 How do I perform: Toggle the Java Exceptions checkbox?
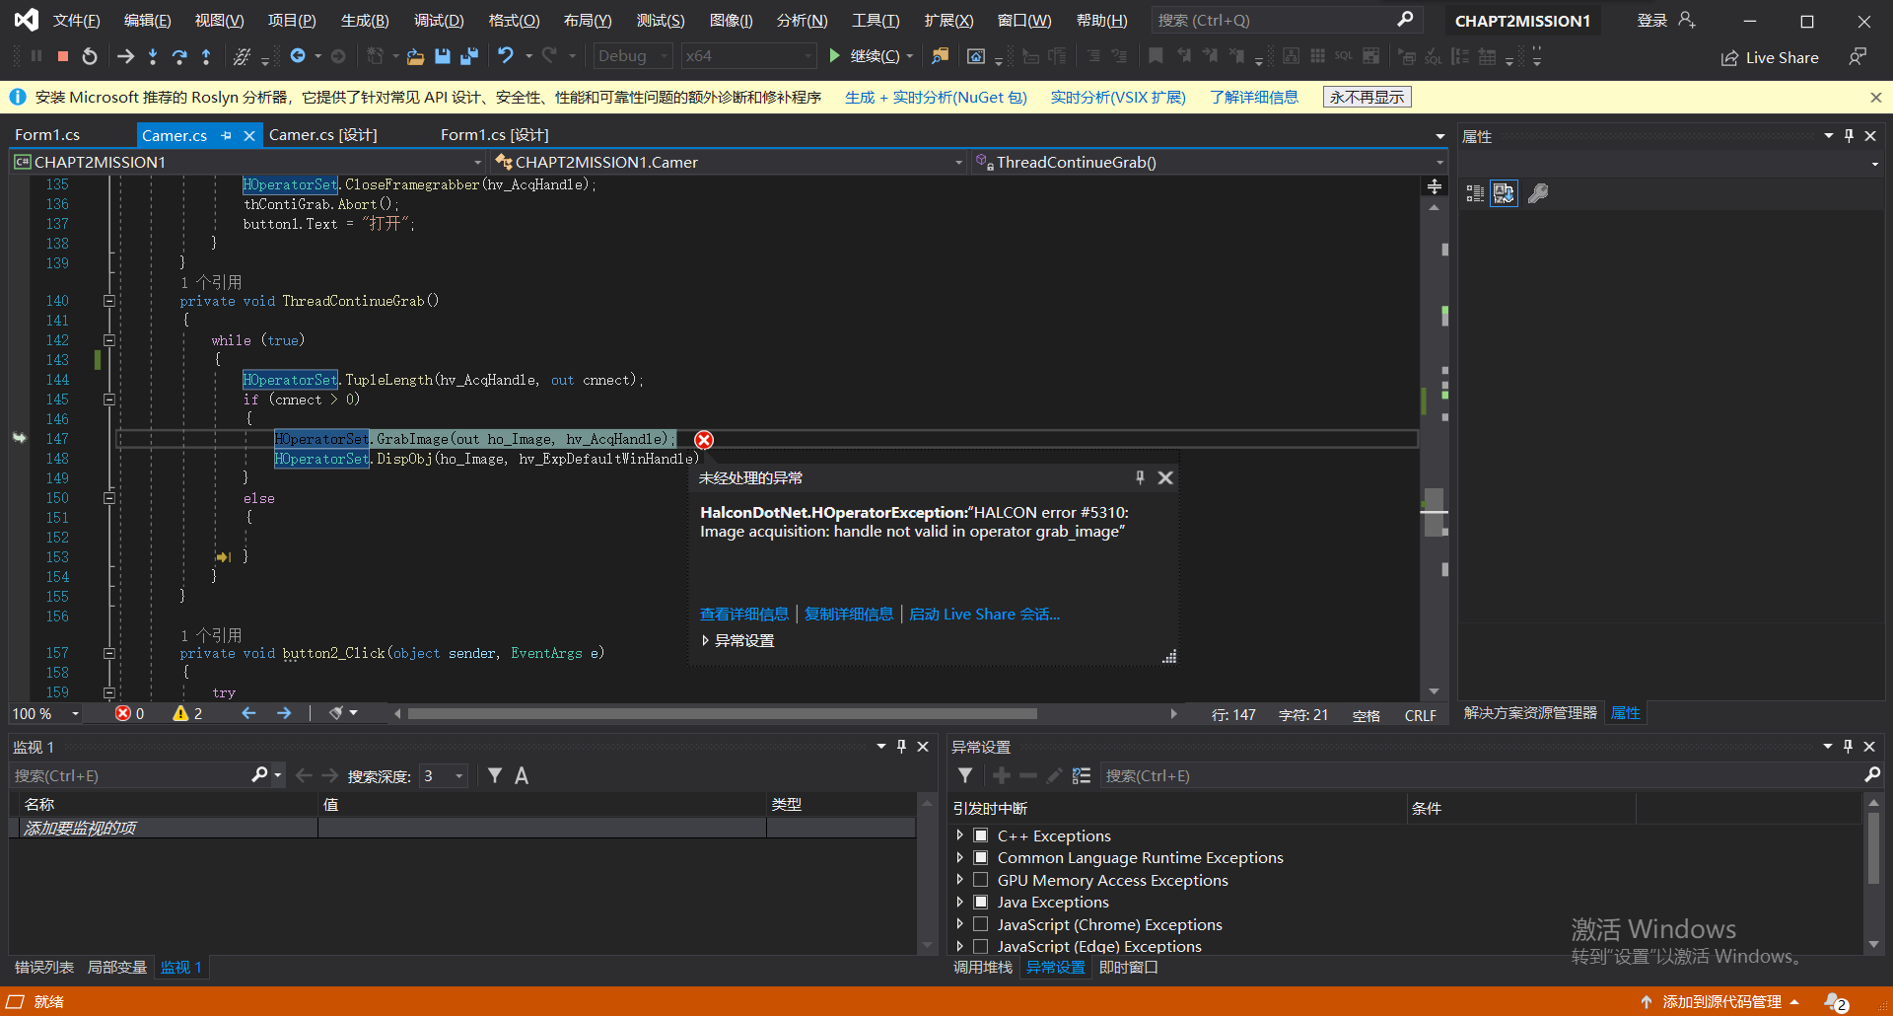(x=981, y=902)
